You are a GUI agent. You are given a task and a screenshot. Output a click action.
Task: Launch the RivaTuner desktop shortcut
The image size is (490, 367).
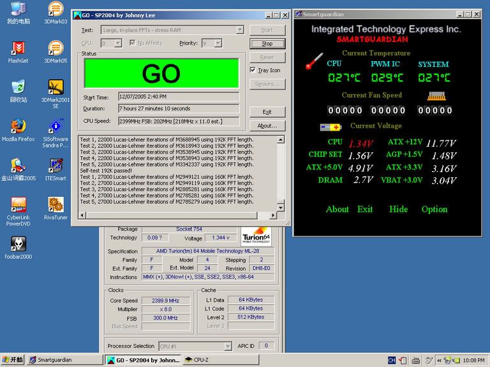(x=56, y=208)
